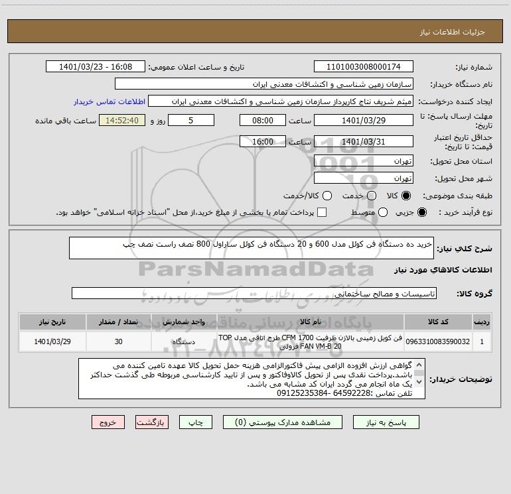Viewport: 511px width, 494px height.
Task: Click the buyer notes scrollbar down arrow
Action: [419, 382]
